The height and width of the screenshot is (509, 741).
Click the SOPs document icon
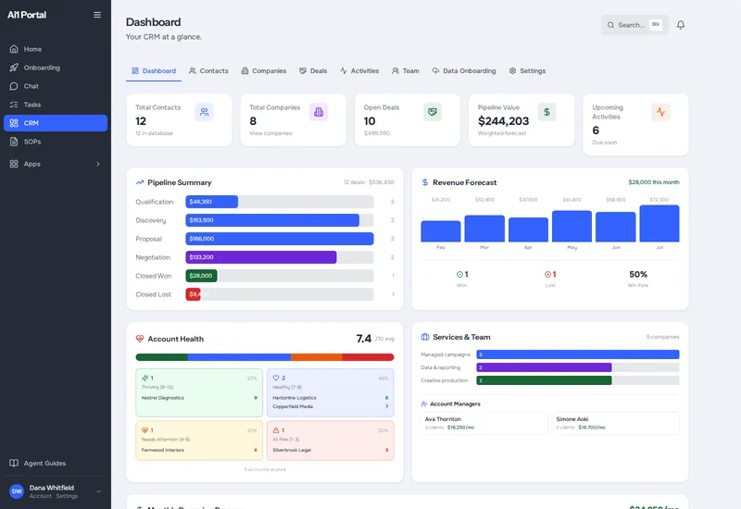pyautogui.click(x=14, y=142)
